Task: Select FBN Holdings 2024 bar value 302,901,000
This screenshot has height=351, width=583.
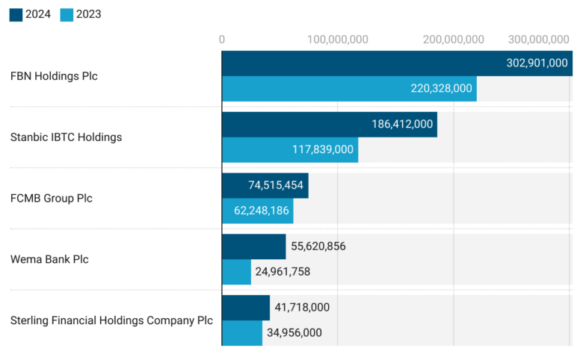Action: (x=537, y=63)
